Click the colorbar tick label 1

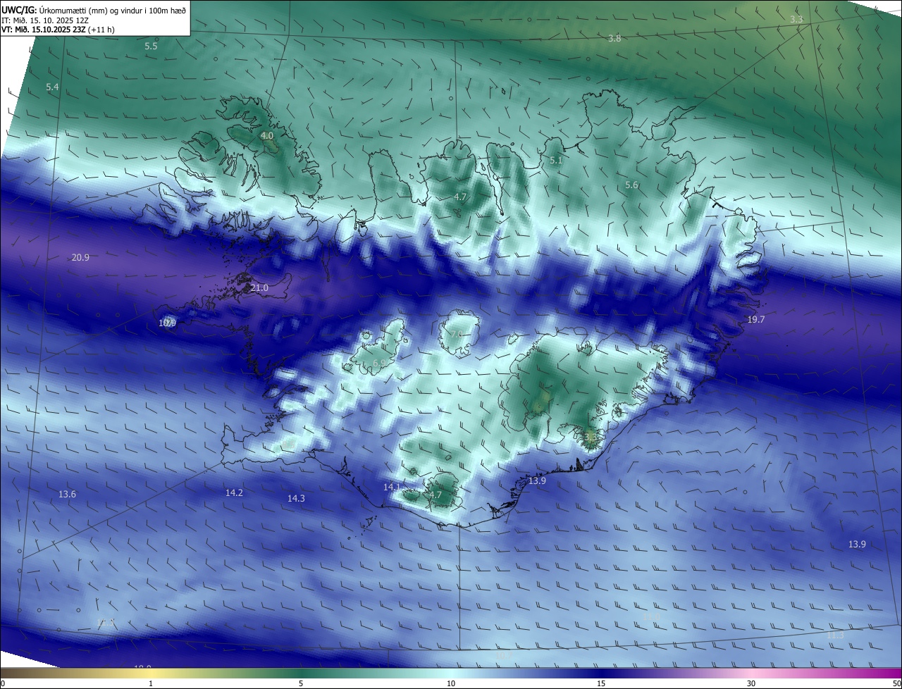pyautogui.click(x=151, y=683)
